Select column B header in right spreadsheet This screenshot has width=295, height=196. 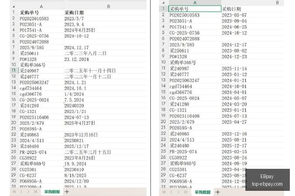253,3
